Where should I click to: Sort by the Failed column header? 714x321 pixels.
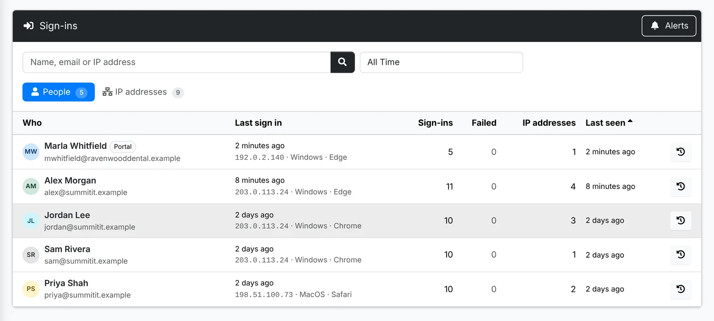(484, 123)
